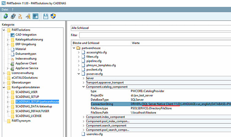
Task: Collapse the partwarehouse root node
Action: [74, 48]
